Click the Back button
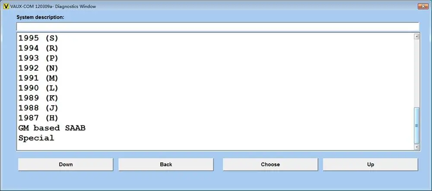The width and height of the screenshot is (432, 191). (166, 164)
